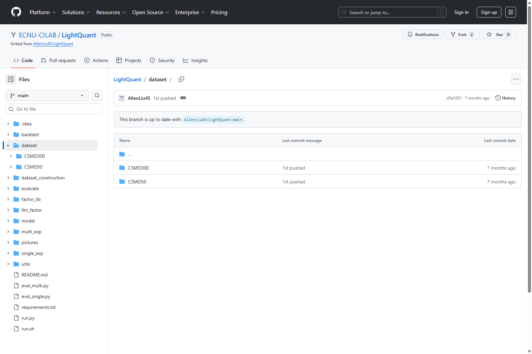Open the main branch selector dropdown

click(47, 95)
